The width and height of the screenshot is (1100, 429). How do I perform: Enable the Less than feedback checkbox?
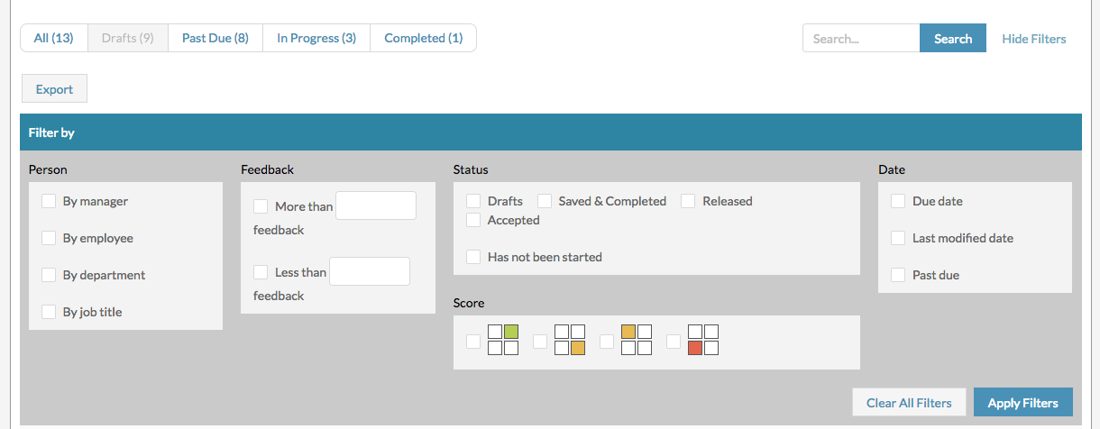click(x=261, y=272)
